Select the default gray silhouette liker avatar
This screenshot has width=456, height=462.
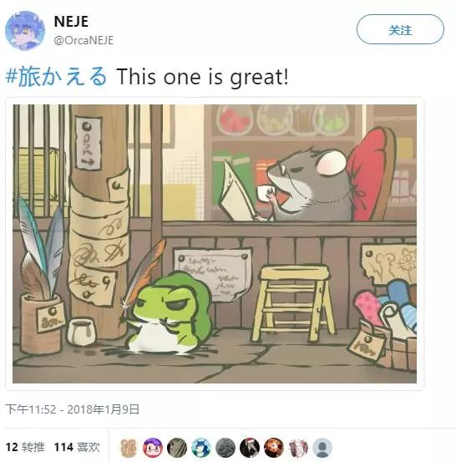point(322,448)
